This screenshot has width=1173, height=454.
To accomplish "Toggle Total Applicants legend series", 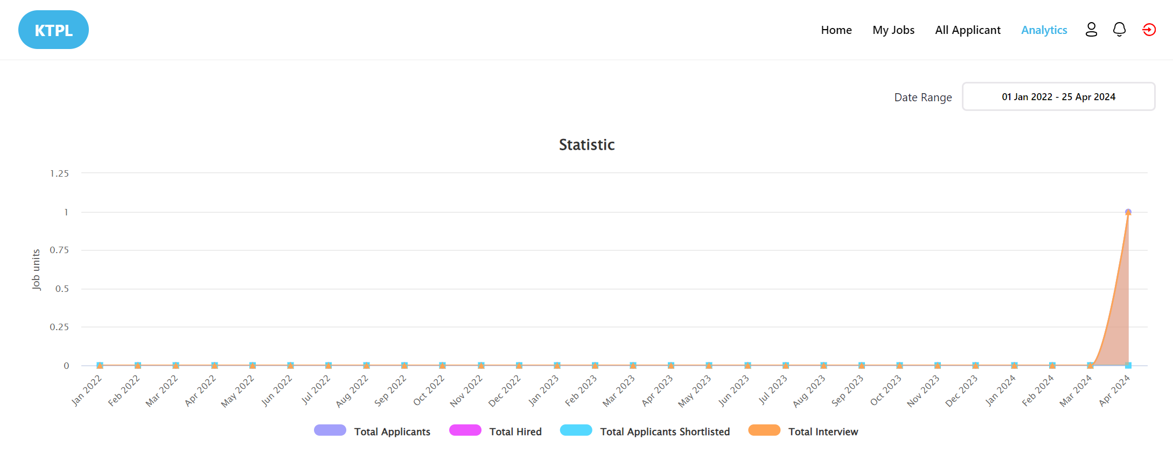I will tap(392, 431).
